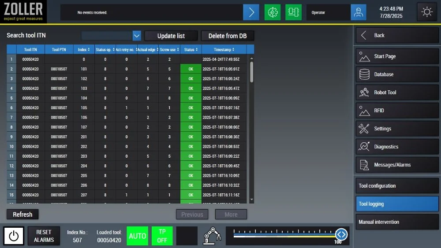
Task: Open the Database page
Action: tap(391, 74)
